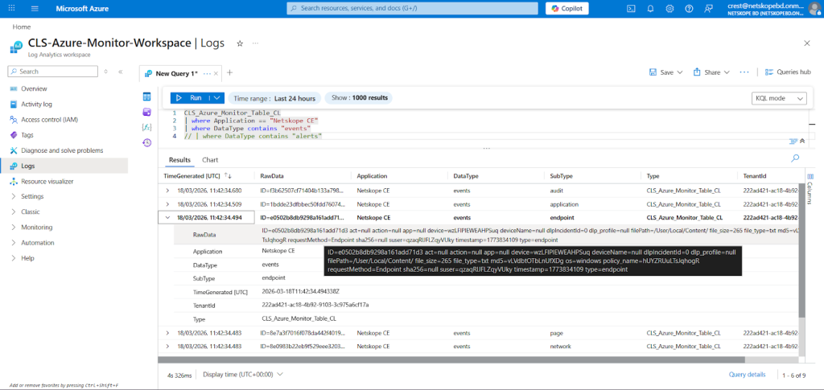The height and width of the screenshot is (390, 824).
Task: Close the Logs blade
Action: (x=807, y=43)
